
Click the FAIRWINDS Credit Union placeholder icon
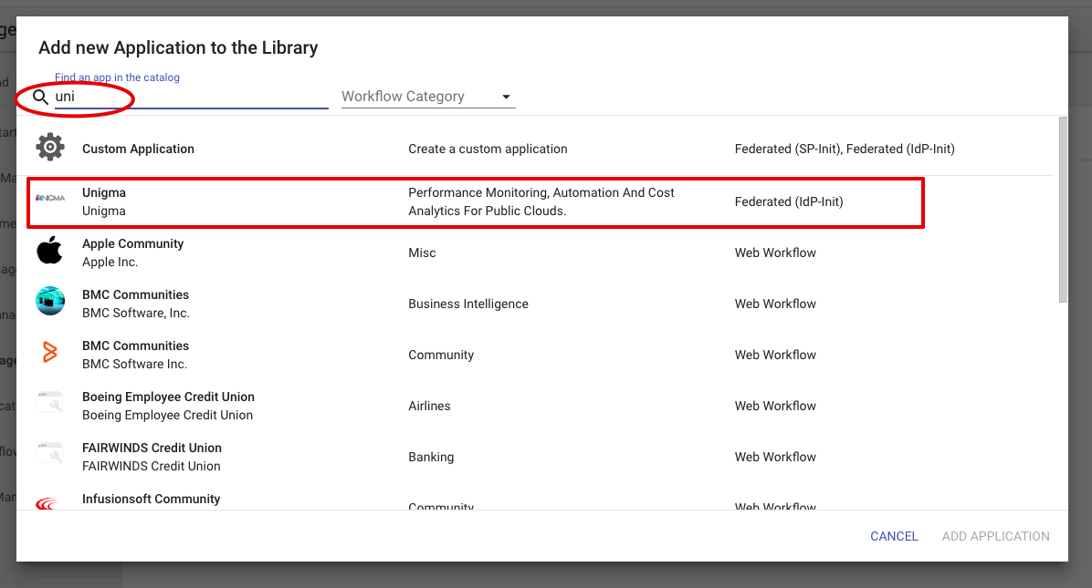(x=50, y=454)
